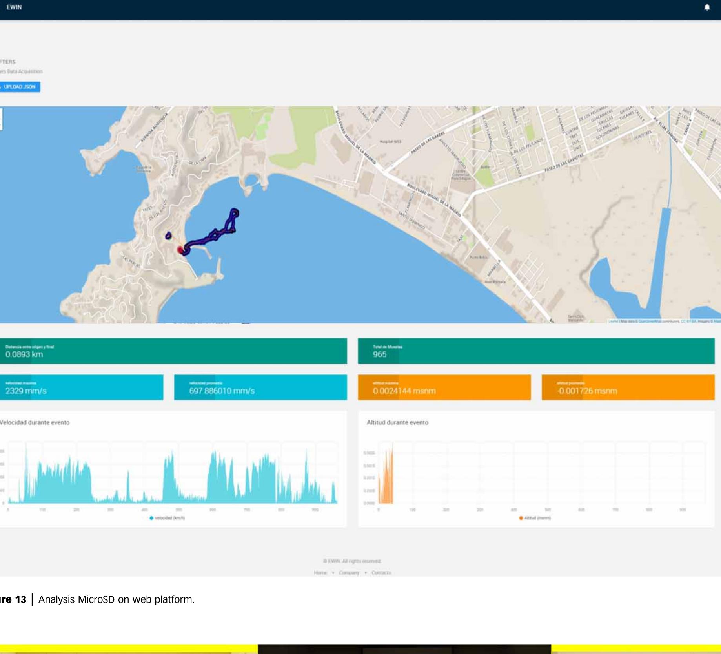Click the small blue loop marker on map
721x654 pixels.
168,236
